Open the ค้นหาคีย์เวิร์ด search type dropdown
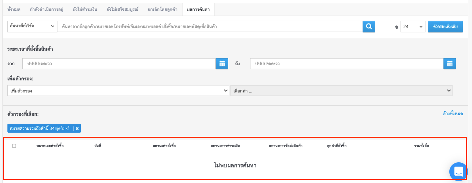The image size is (472, 183). click(32, 26)
